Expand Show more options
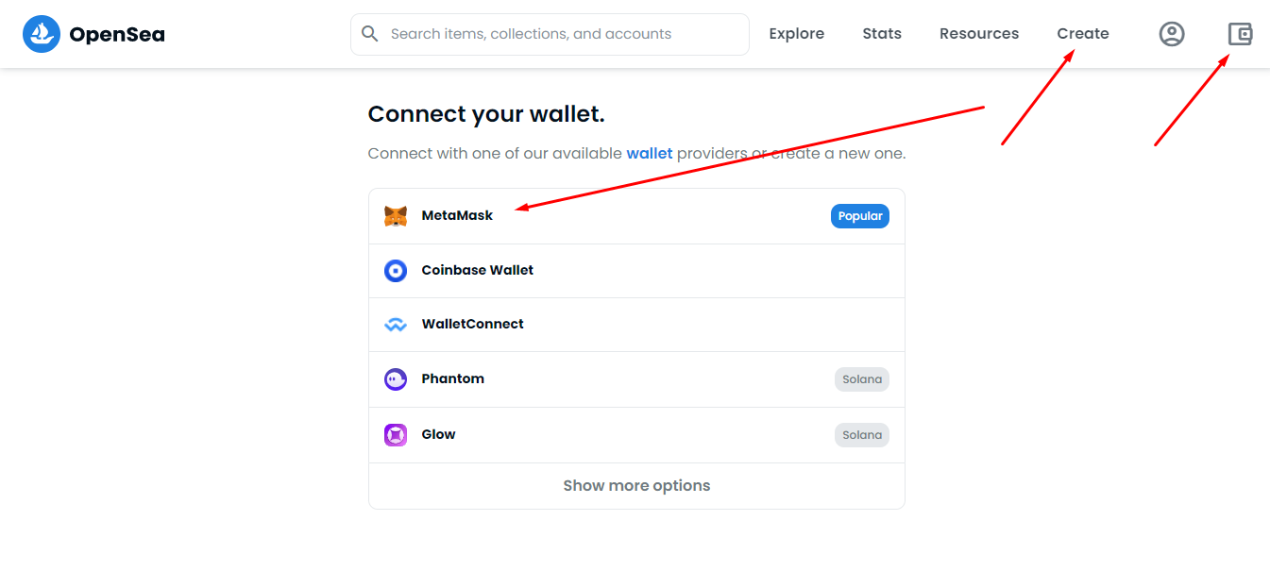The width and height of the screenshot is (1270, 588). [x=636, y=486]
